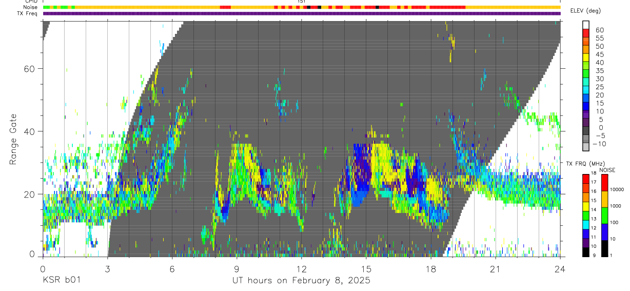The image size is (630, 291).
Task: Pick the yellow ELEV segment between 40 and 45
Action: tap(586, 57)
